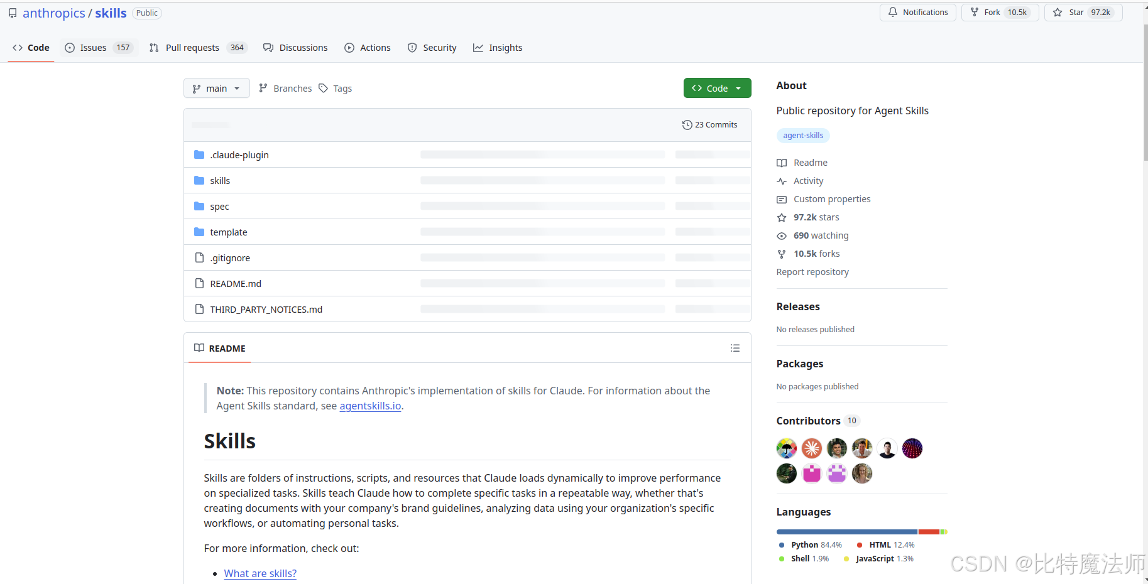This screenshot has width=1148, height=584.
Task: Click the red HTML segment of language bar
Action: coord(929,532)
